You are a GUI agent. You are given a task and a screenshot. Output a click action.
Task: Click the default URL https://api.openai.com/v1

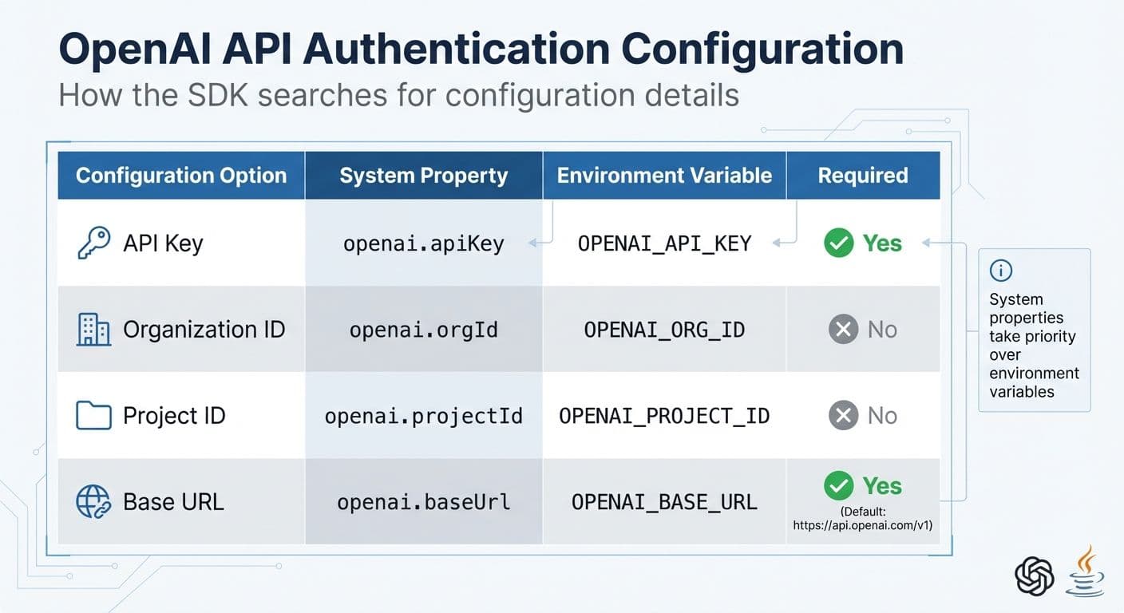[x=863, y=525]
